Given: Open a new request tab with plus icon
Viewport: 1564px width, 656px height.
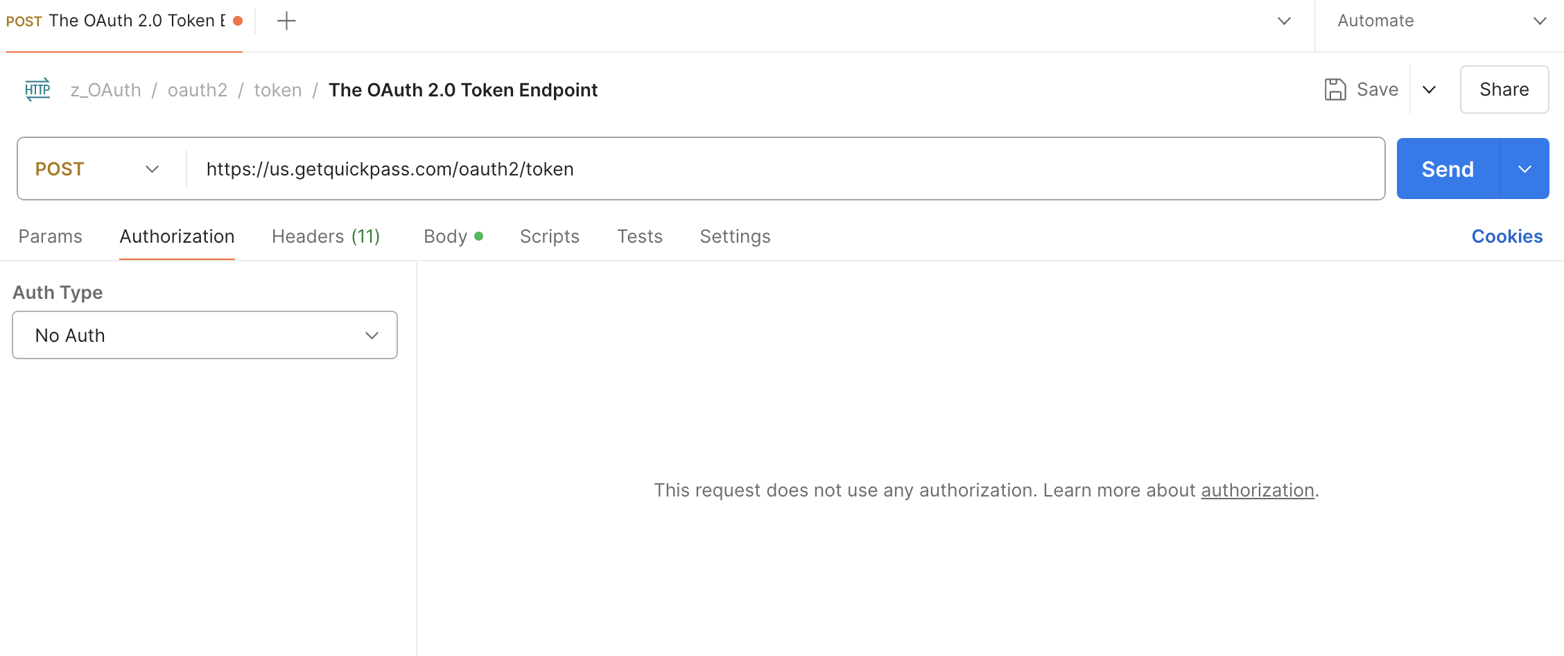Looking at the screenshot, I should (286, 21).
